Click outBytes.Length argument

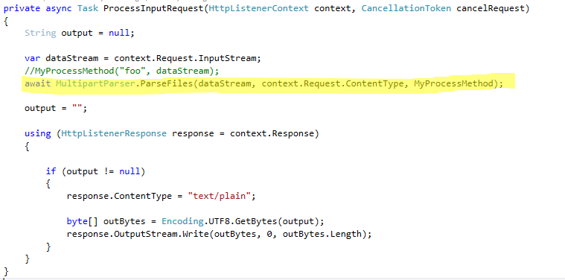click(322, 235)
